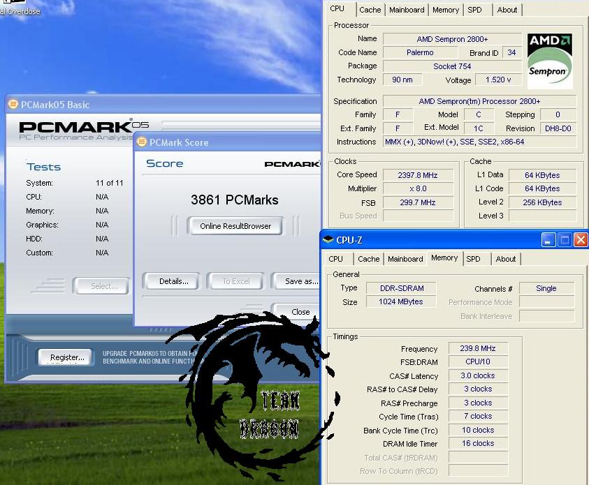The width and height of the screenshot is (589, 485).
Task: Click the System tests 11 of 11 value
Action: point(109,183)
